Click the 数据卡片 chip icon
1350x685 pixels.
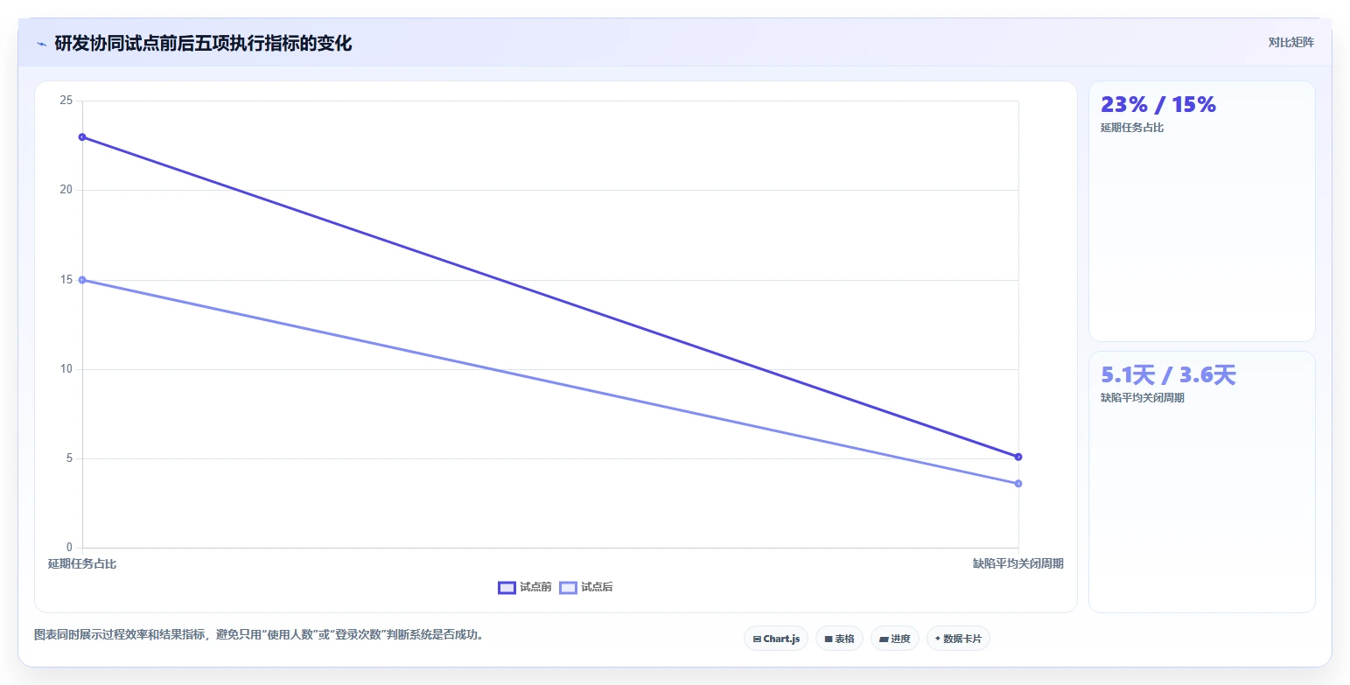point(938,639)
